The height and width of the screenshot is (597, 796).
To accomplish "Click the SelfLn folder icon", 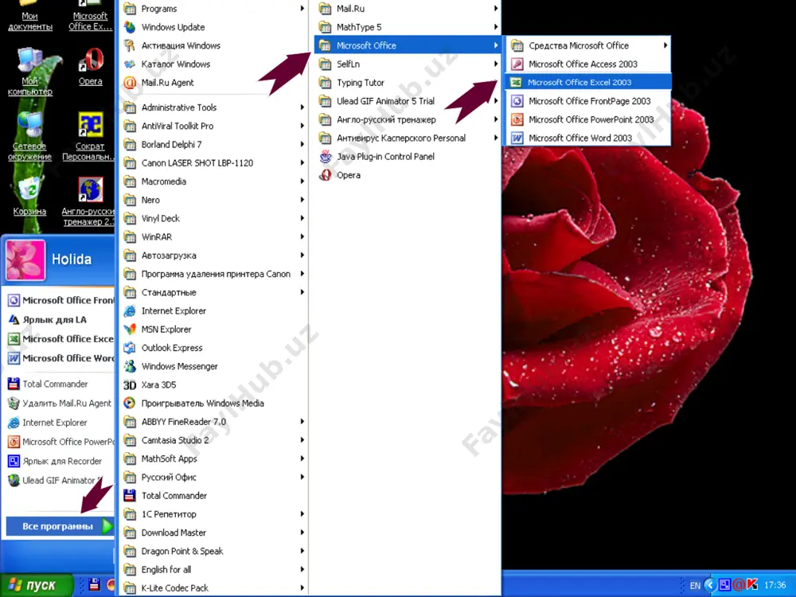I will [325, 64].
